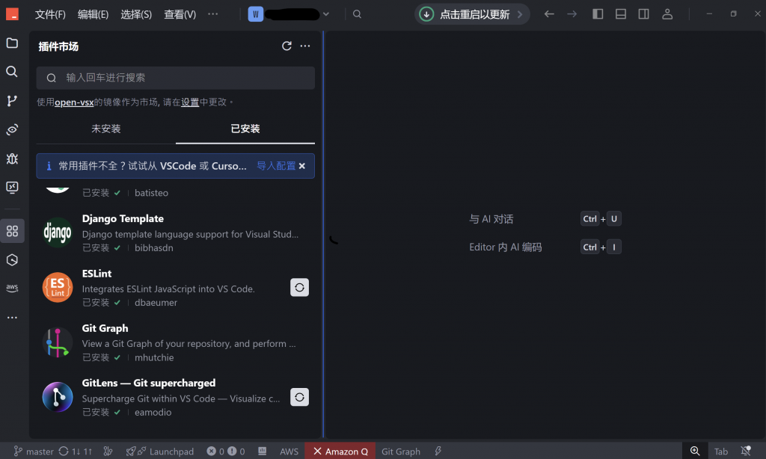Click the AWS status bar item
This screenshot has height=459, width=766.
point(289,452)
